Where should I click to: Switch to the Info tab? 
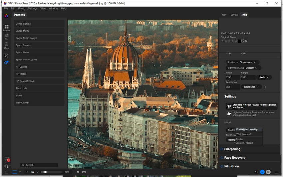pyautogui.click(x=244, y=15)
